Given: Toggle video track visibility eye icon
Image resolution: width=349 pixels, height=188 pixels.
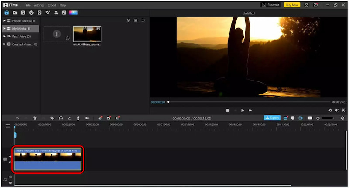Looking at the screenshot, I should (10, 157).
